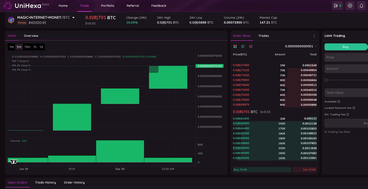Show the Order History tab
The width and height of the screenshot is (368, 189).
point(74,183)
